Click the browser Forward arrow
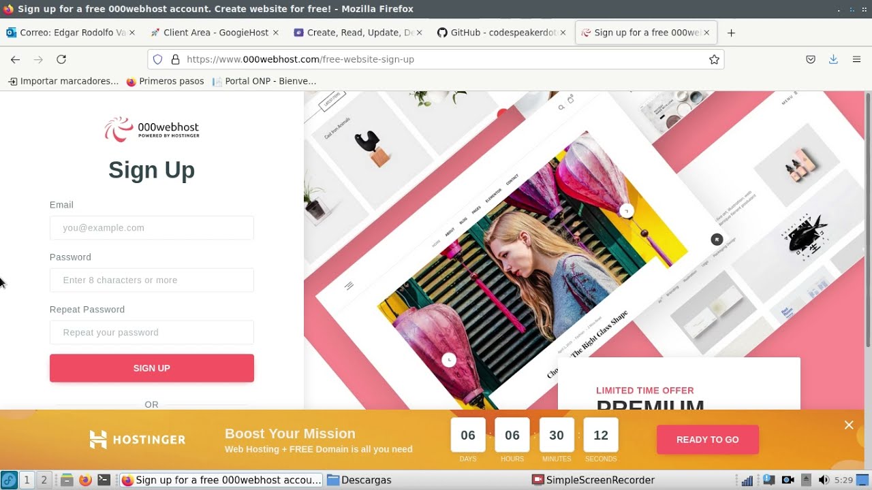This screenshot has height=490, width=872. 38,59
